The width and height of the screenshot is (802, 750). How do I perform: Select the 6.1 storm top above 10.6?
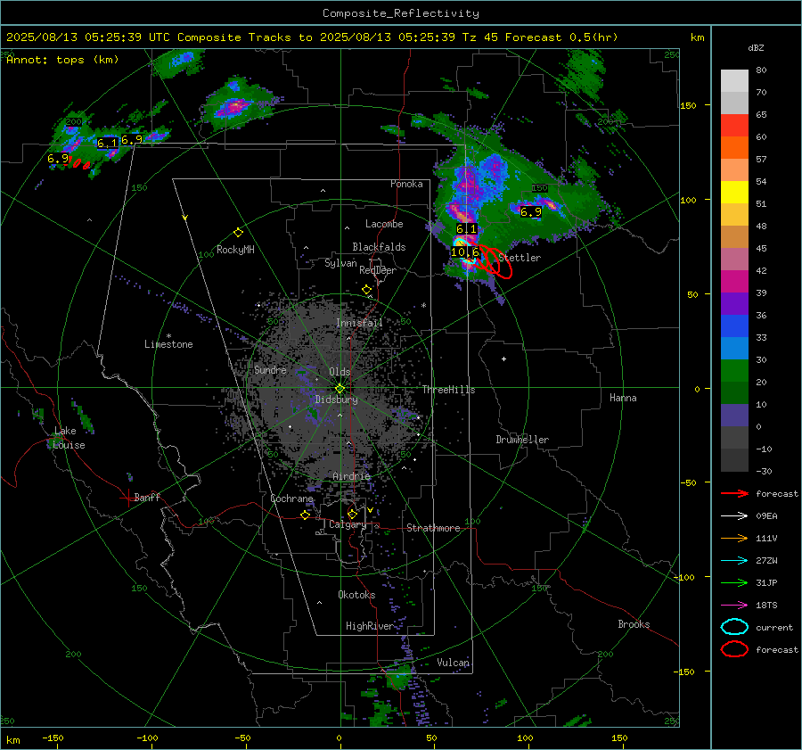point(466,229)
